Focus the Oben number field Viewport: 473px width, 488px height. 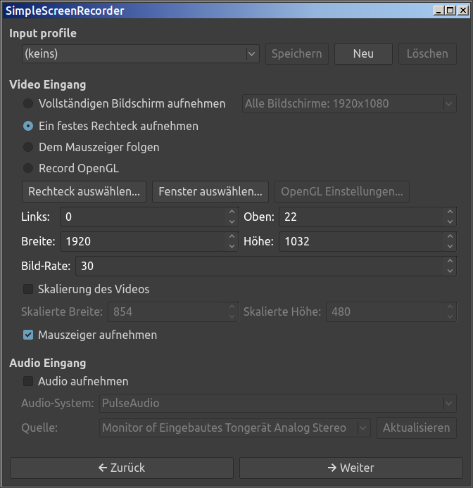359,217
